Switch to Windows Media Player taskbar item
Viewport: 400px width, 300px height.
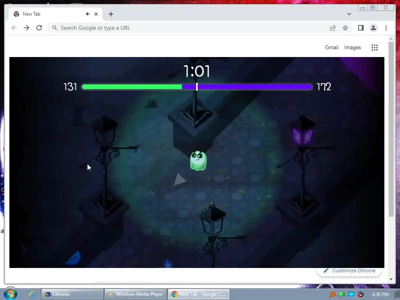tap(136, 294)
